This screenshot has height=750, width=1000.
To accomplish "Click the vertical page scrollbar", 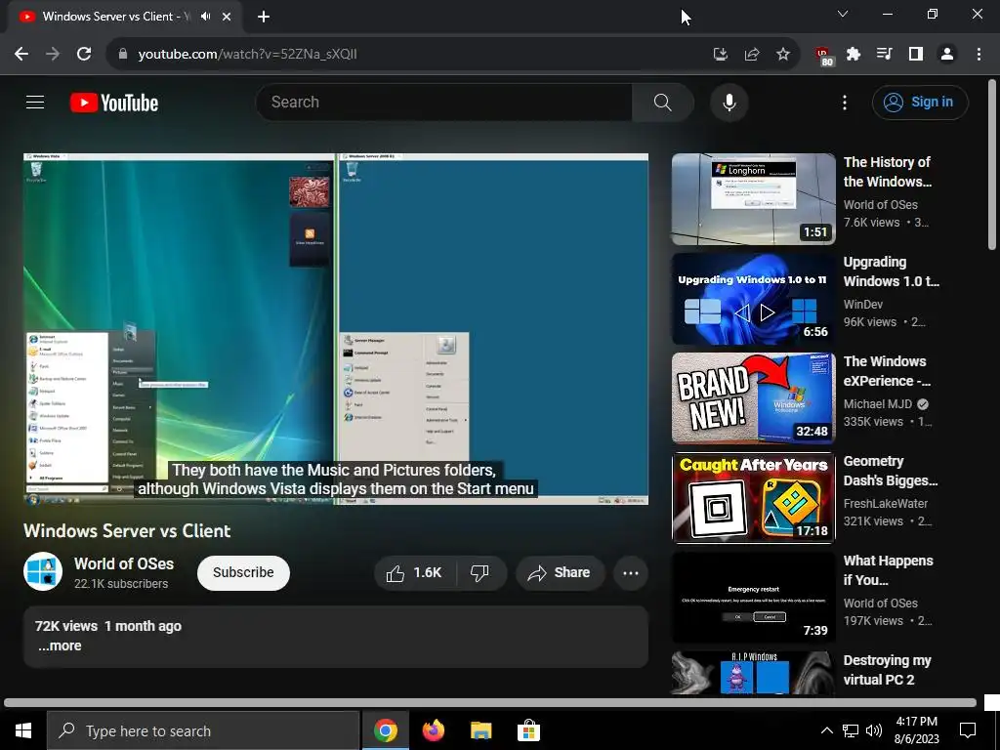I will [992, 164].
